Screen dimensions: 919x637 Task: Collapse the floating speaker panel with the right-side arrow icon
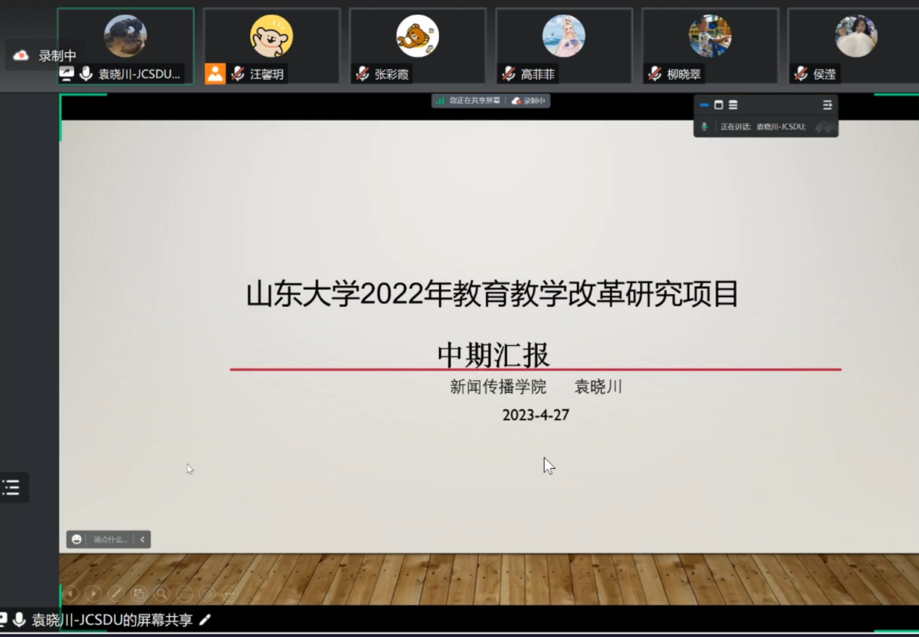[x=827, y=105]
